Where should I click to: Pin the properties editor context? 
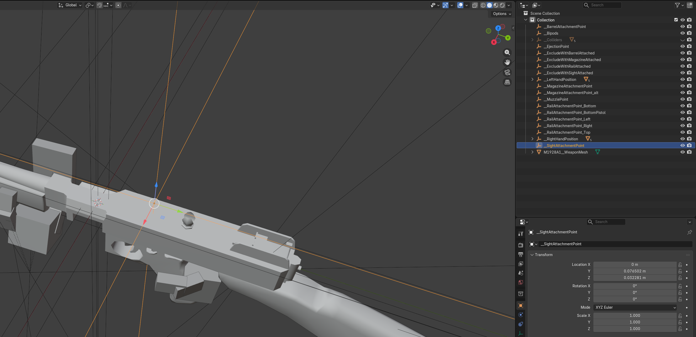coord(689,232)
